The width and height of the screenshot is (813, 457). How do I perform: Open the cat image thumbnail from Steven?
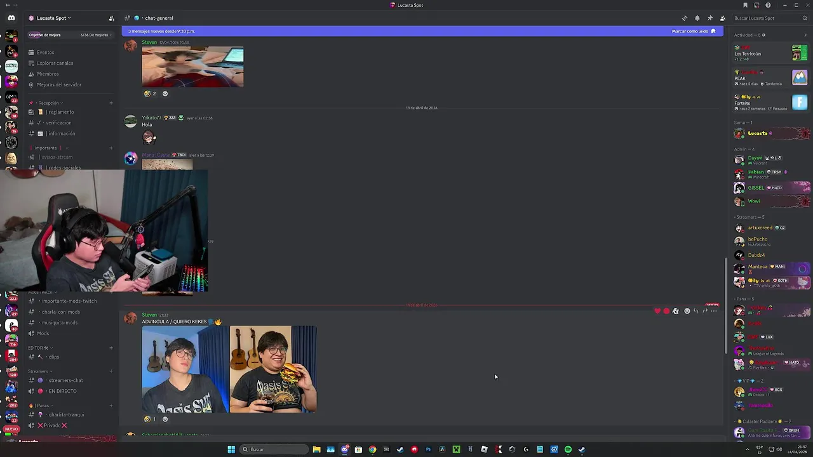click(x=192, y=67)
